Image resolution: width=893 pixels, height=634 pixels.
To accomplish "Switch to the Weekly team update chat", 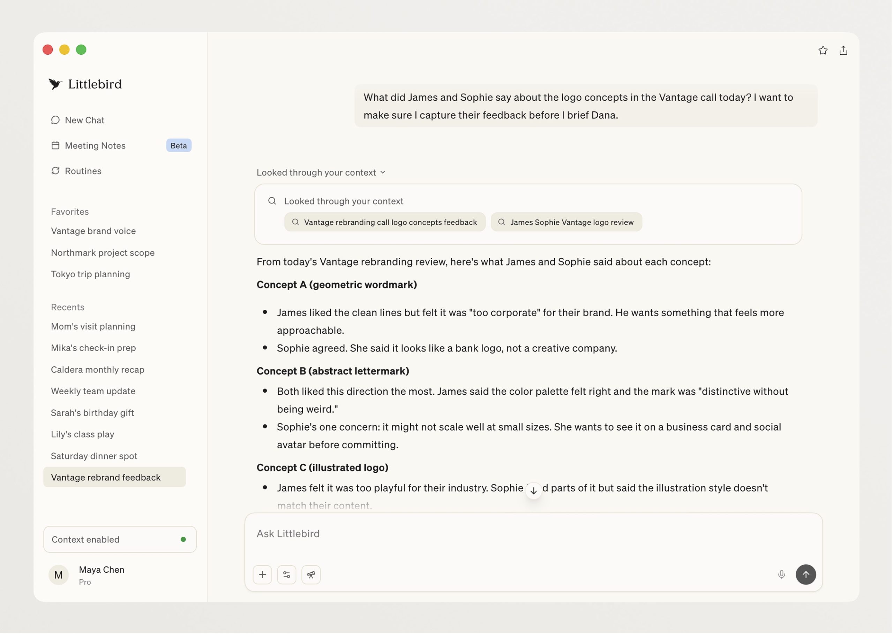I will 93,391.
